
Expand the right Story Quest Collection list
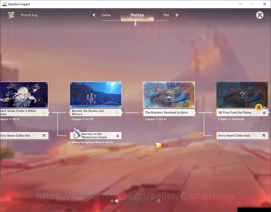click(264, 136)
